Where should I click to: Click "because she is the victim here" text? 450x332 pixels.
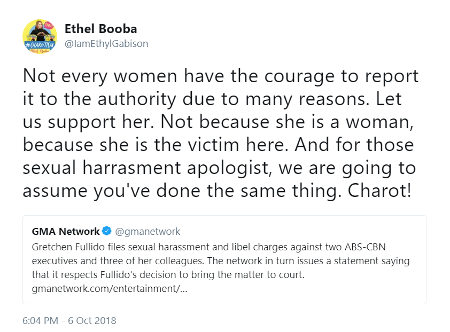pyautogui.click(x=156, y=145)
